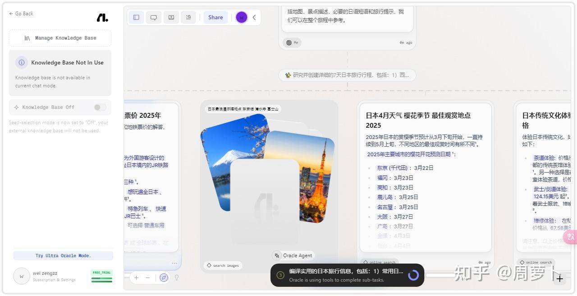Click the 福冈 list entry
This screenshot has width=577, height=296.
click(395, 178)
